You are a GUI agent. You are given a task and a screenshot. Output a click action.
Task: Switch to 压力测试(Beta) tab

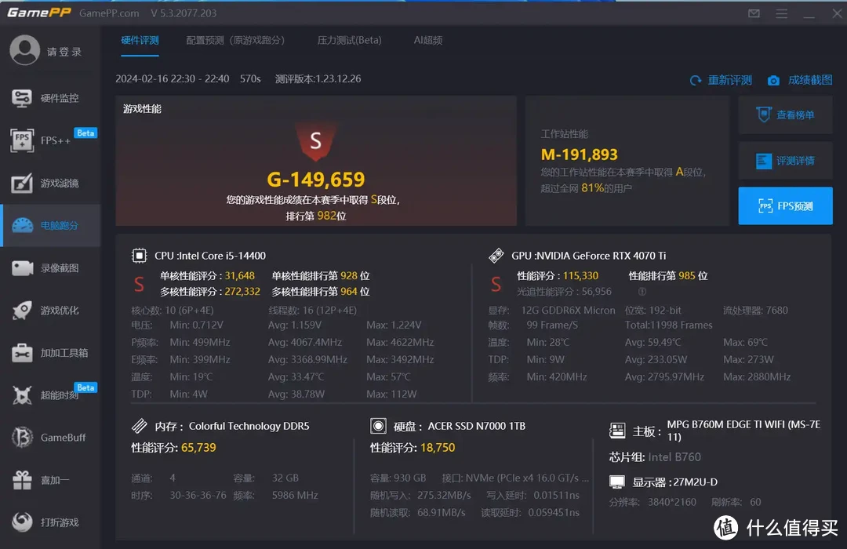(x=350, y=41)
